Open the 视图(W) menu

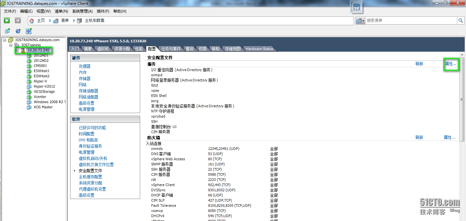click(x=43, y=11)
